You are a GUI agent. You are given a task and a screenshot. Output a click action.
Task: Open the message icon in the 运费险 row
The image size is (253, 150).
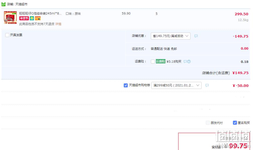[x=185, y=62]
